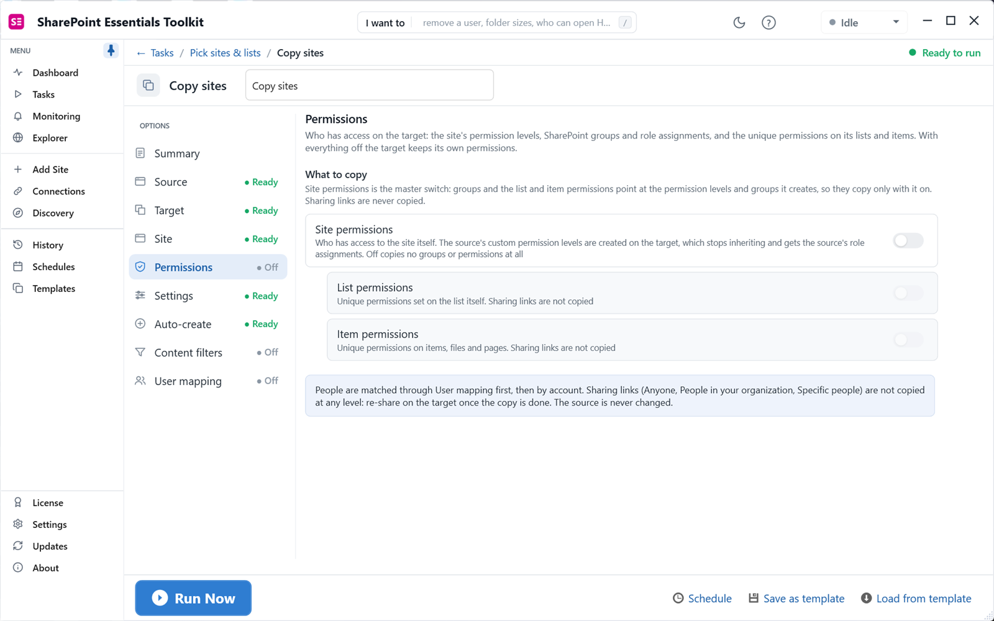Viewport: 994px width, 621px height.
Task: Click the Connections link icon
Action: coord(18,191)
